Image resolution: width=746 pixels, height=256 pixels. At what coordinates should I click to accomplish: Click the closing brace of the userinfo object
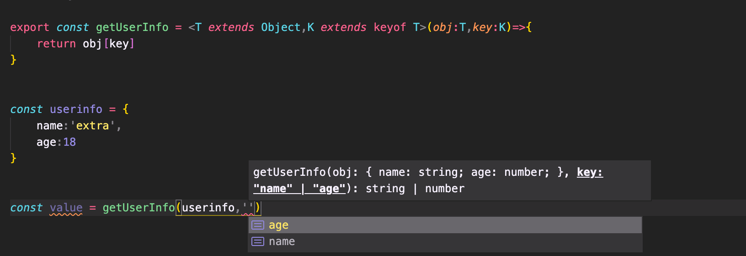pyautogui.click(x=13, y=158)
